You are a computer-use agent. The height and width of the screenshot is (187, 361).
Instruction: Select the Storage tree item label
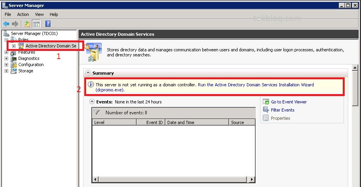(x=26, y=71)
